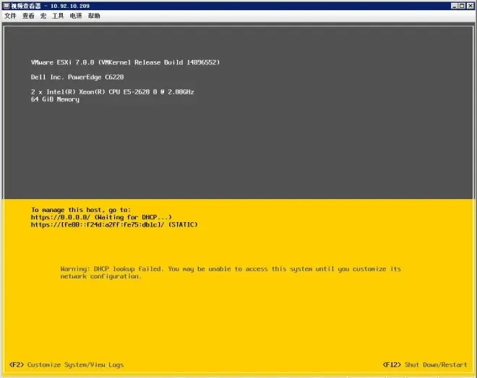Click the Dell Inc. PowerEdge C6220 line
Viewport: 477px width, 378px height.
[77, 77]
